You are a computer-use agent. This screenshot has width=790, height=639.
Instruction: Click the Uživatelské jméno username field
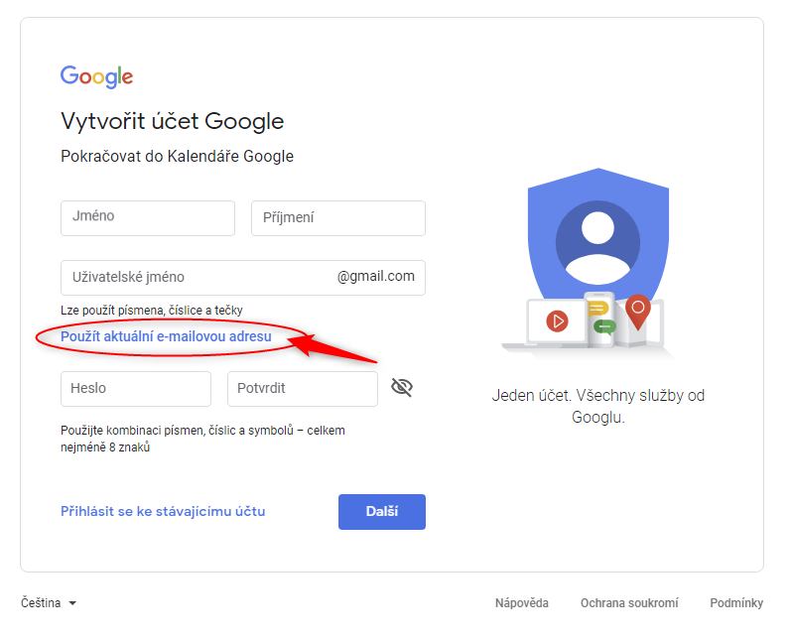coord(243,278)
